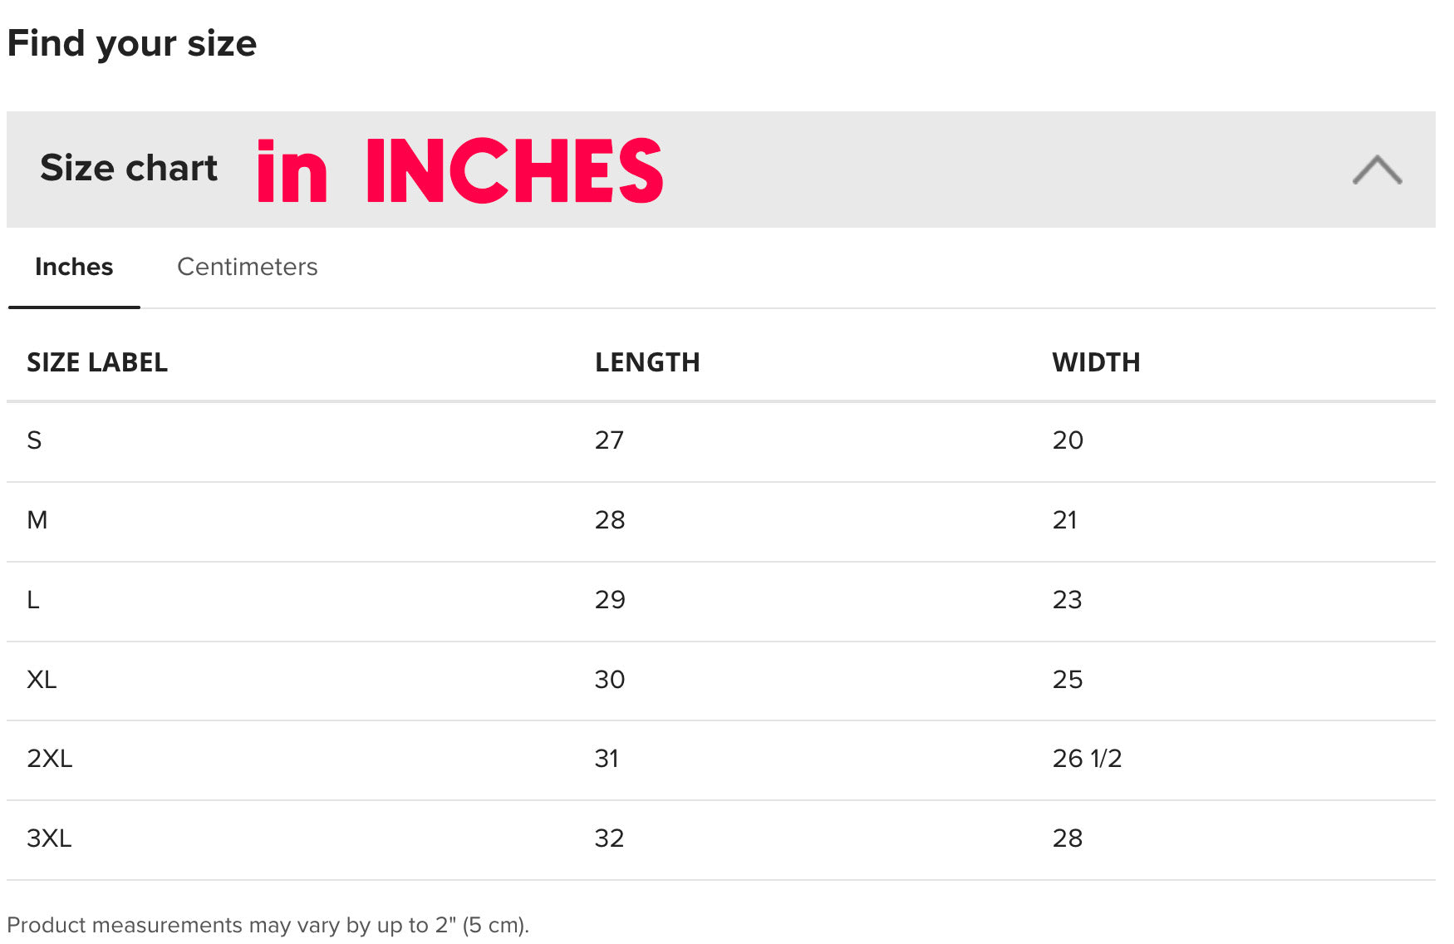Click the Find your size heading

coord(132,43)
